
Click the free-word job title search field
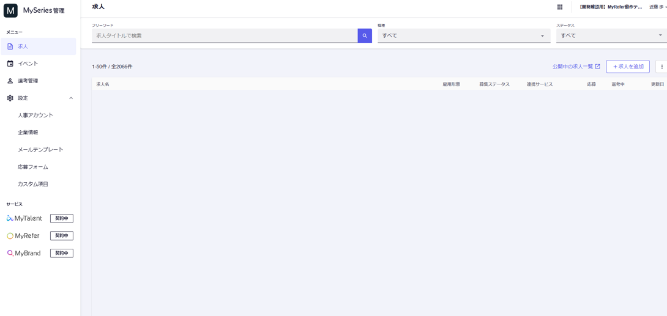(x=224, y=36)
